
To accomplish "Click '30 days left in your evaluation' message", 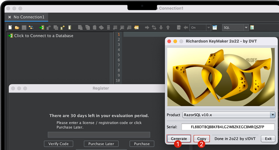I will tap(99, 116).
